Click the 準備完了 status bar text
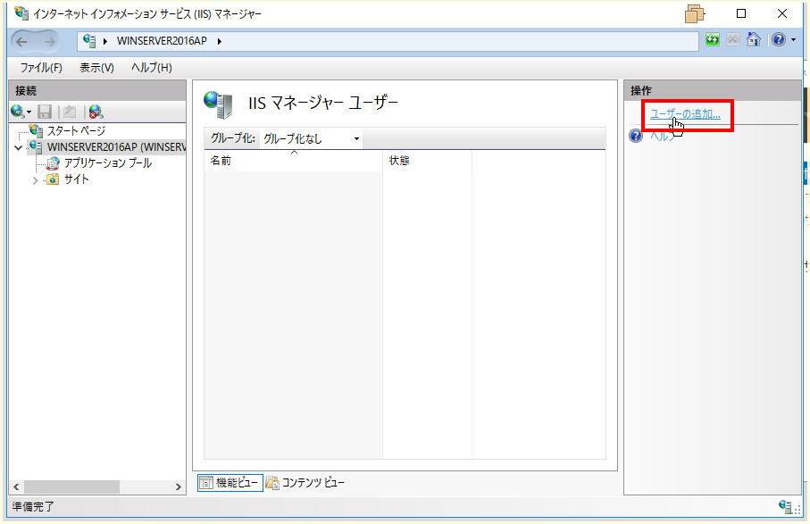This screenshot has height=524, width=810. [33, 506]
